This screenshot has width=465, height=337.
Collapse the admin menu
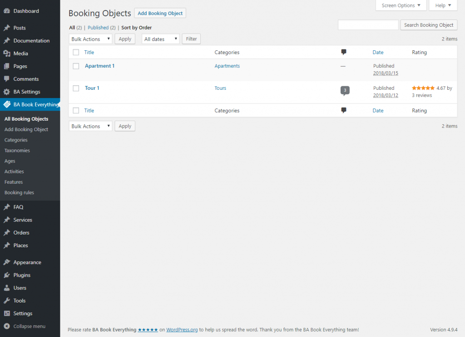(x=27, y=326)
